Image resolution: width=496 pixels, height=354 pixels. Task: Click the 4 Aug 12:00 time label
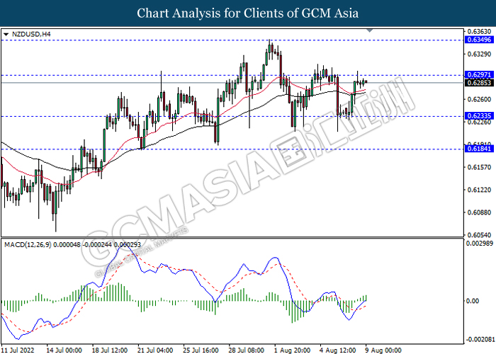point(338,350)
